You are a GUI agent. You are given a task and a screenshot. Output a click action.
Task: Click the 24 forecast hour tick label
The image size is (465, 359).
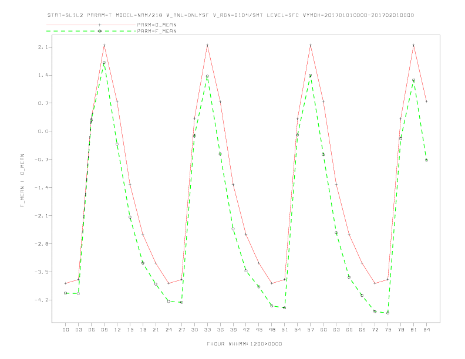(169, 330)
